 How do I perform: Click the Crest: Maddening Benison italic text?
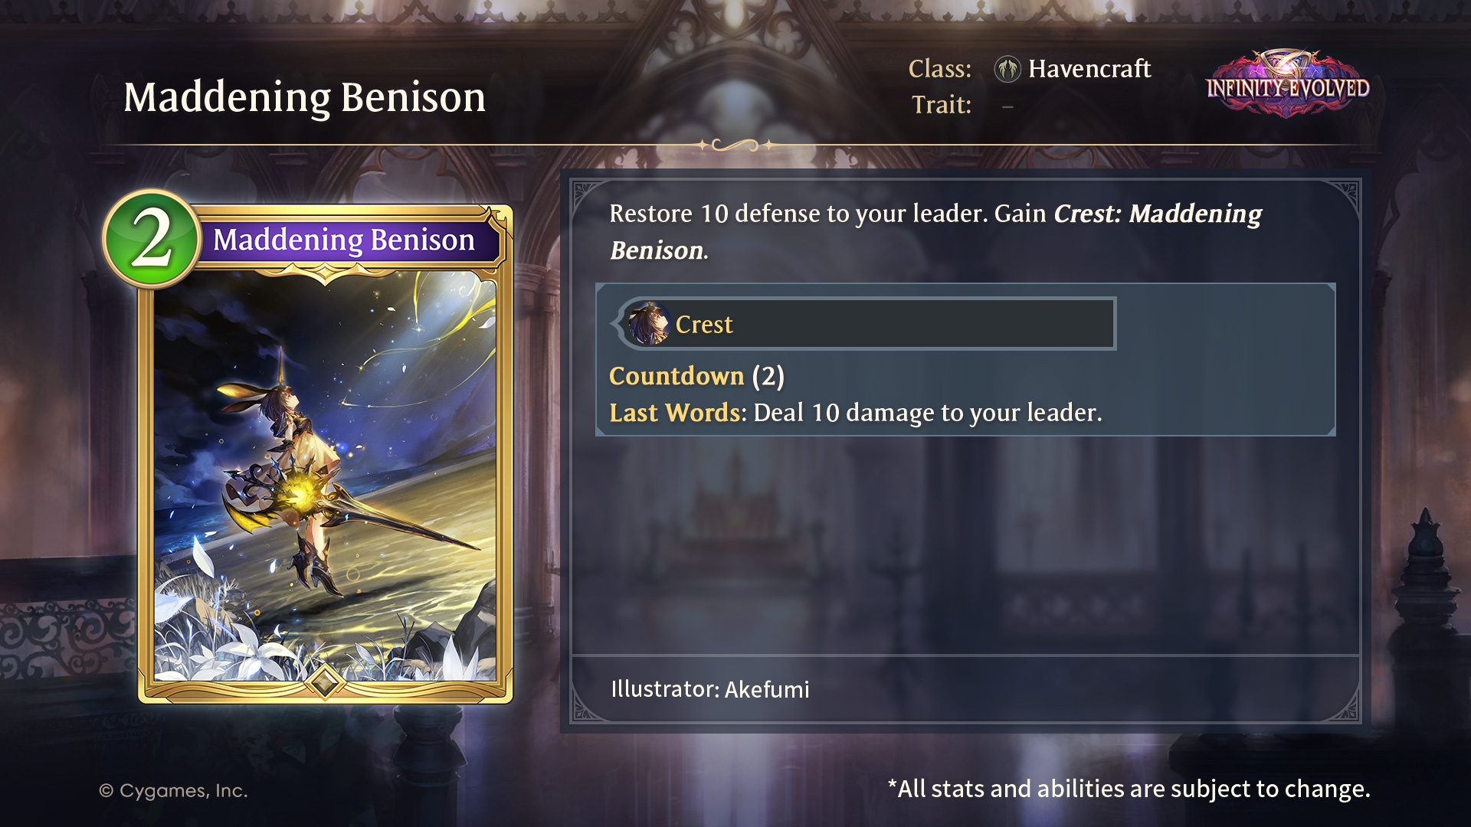[935, 232]
